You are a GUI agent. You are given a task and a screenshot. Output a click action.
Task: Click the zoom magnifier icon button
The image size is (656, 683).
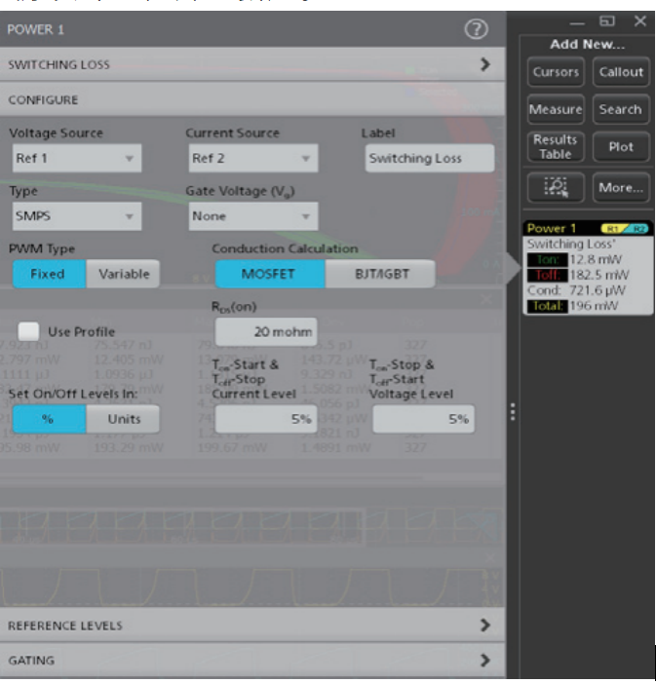point(556,186)
